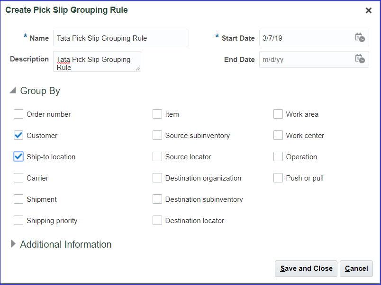
Task: Uncheck the Customer checkbox
Action: pyautogui.click(x=18, y=135)
